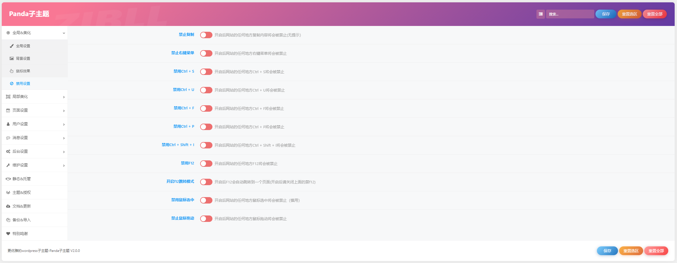Click the gears icon for 后台设置

pos(8,152)
